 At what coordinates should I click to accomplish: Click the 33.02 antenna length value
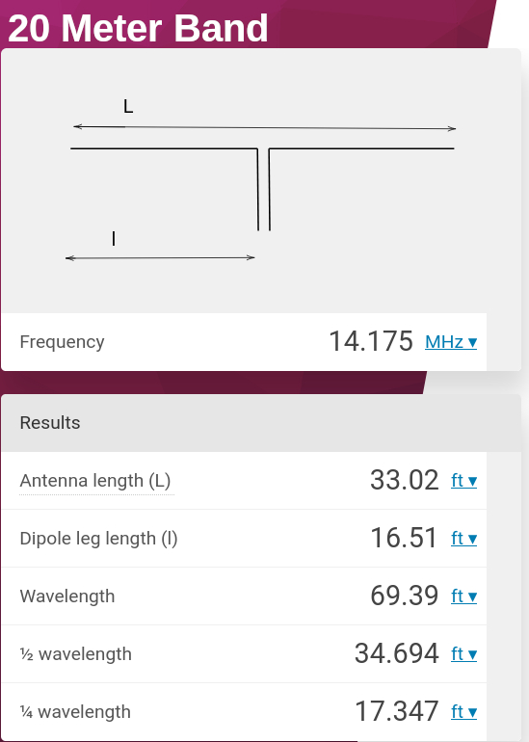coord(404,480)
